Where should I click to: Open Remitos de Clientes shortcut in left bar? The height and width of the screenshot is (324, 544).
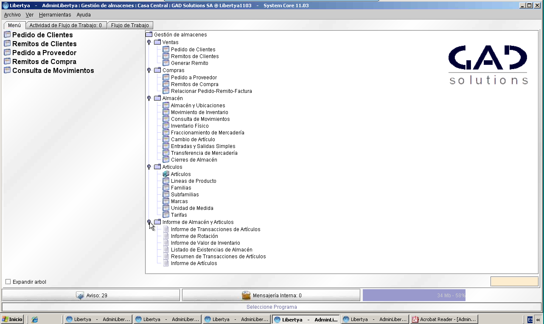pyautogui.click(x=45, y=44)
